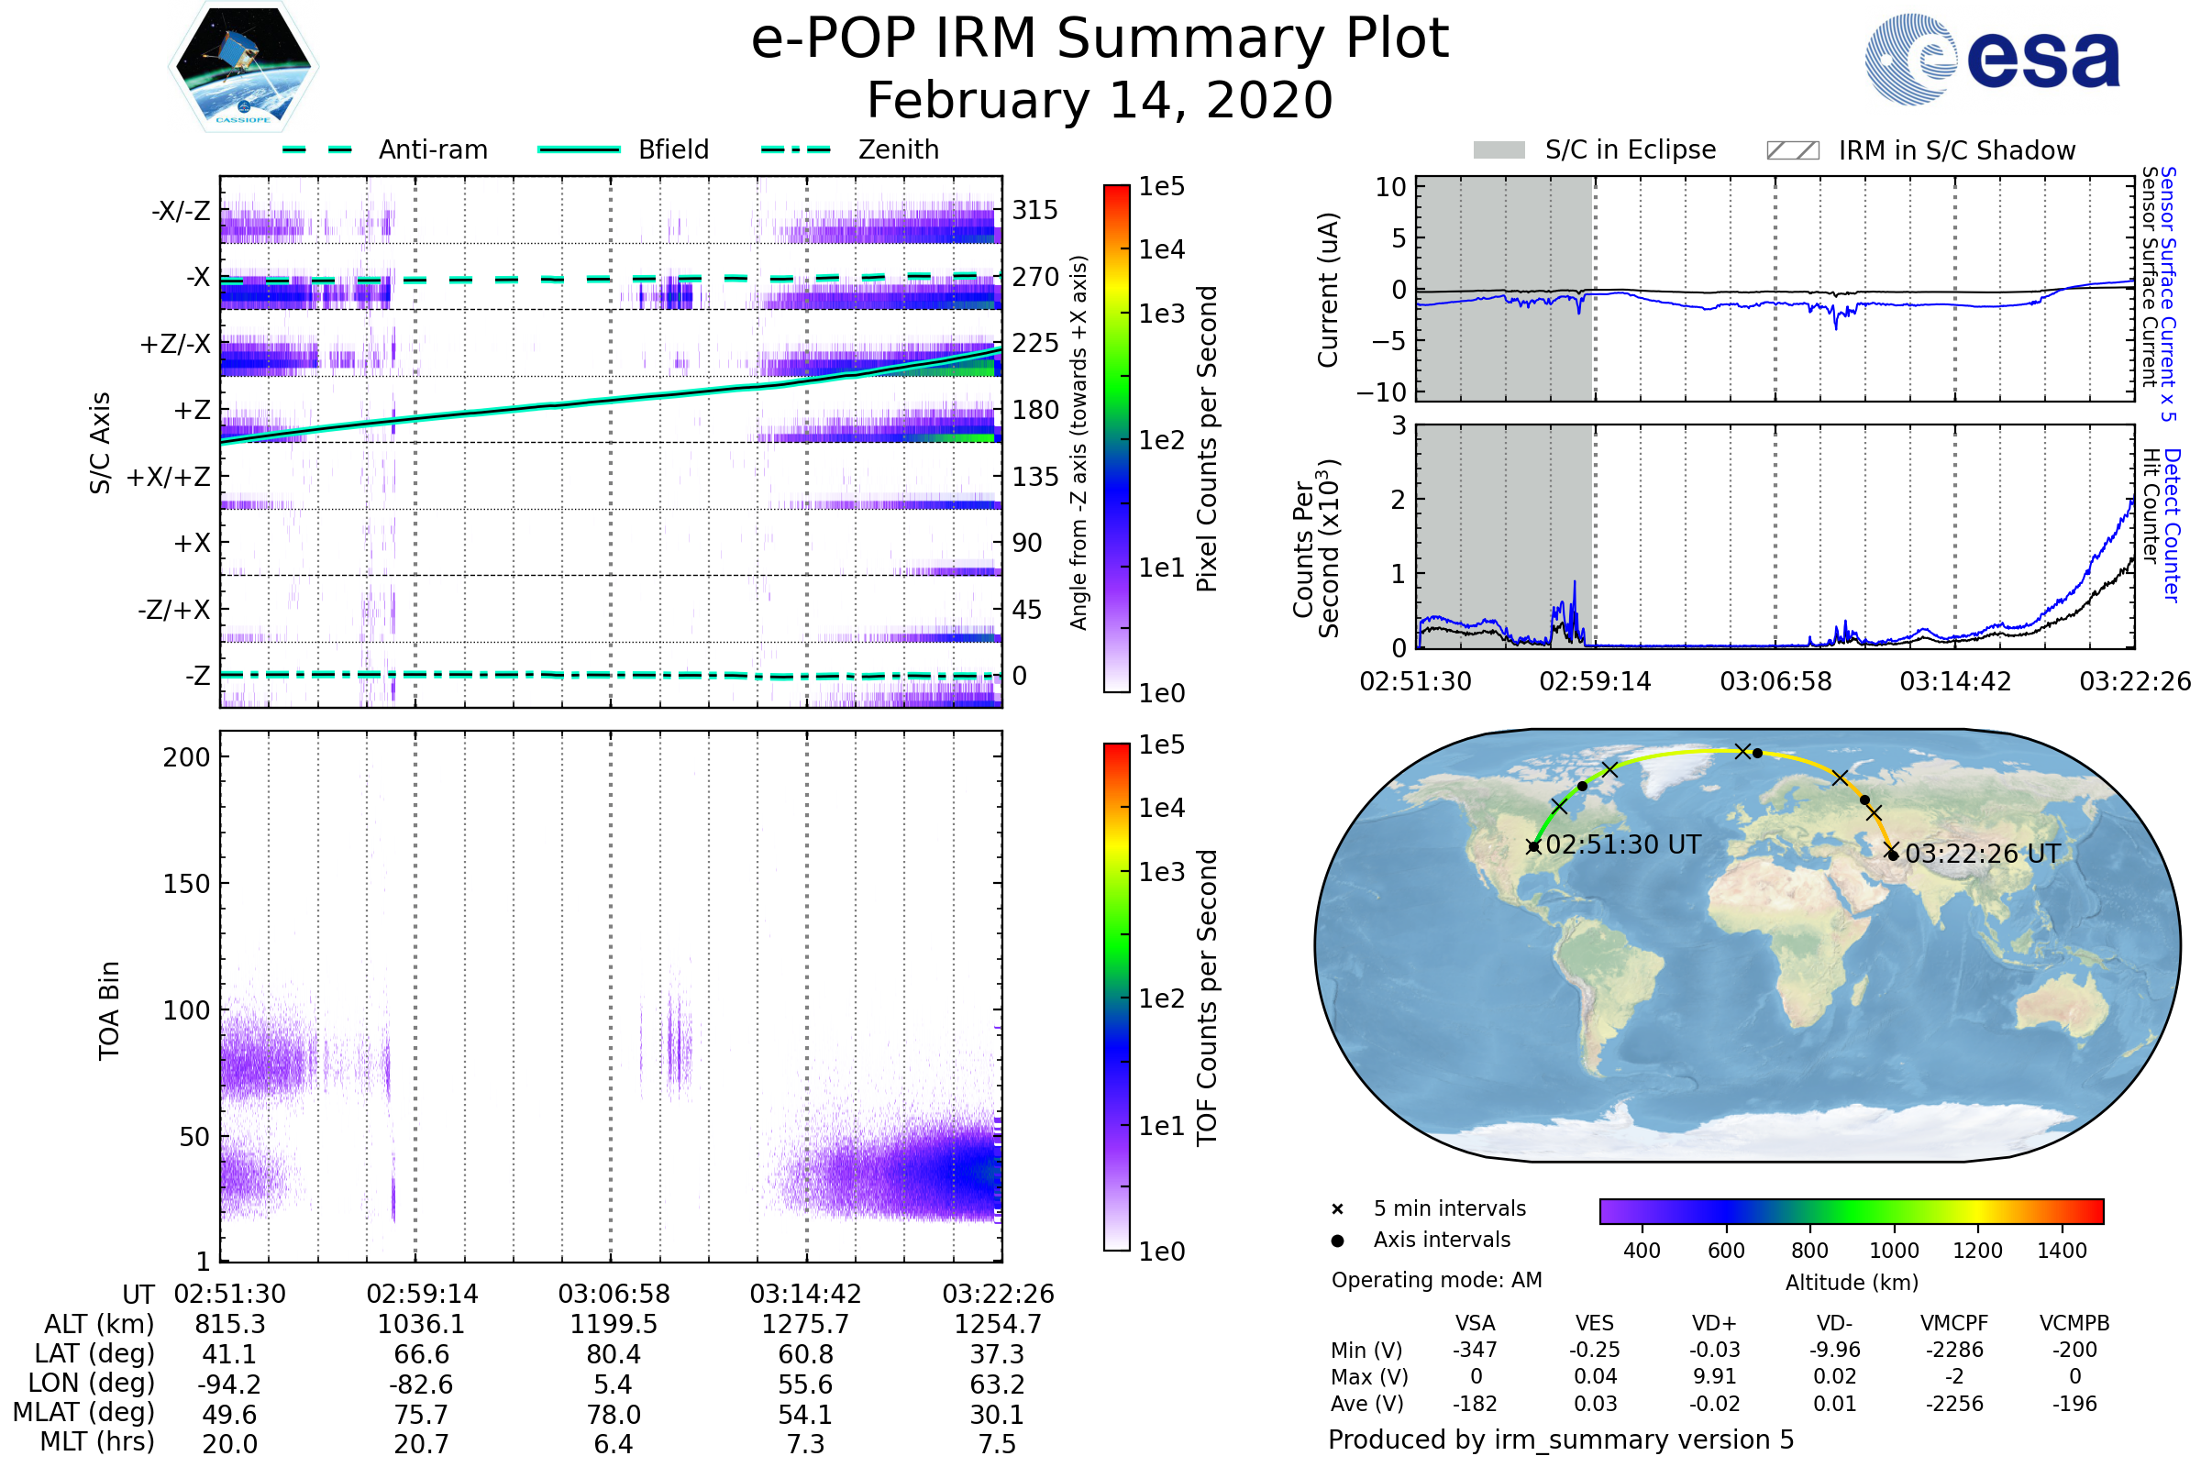The height and width of the screenshot is (1467, 2201).
Task: Click the 02:51:30 UT map label
Action: 1622,844
